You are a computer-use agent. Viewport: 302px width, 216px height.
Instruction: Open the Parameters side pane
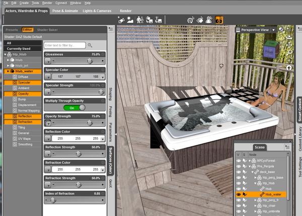(x=111, y=132)
